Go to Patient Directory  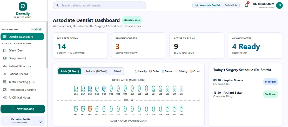22,66
